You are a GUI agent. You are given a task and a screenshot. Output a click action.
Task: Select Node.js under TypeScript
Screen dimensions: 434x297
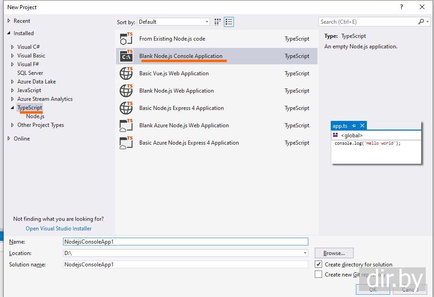35,116
